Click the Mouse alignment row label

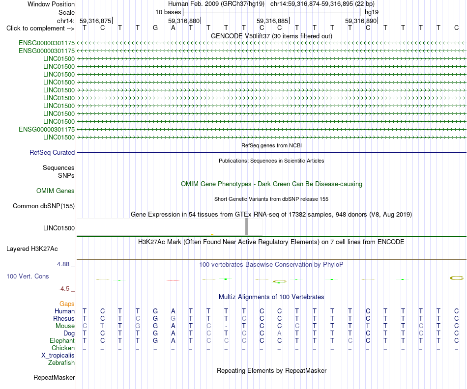(x=65, y=326)
